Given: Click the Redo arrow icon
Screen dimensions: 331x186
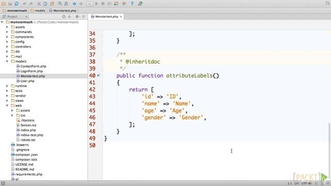Looking at the screenshot, I should [x=31, y=4].
